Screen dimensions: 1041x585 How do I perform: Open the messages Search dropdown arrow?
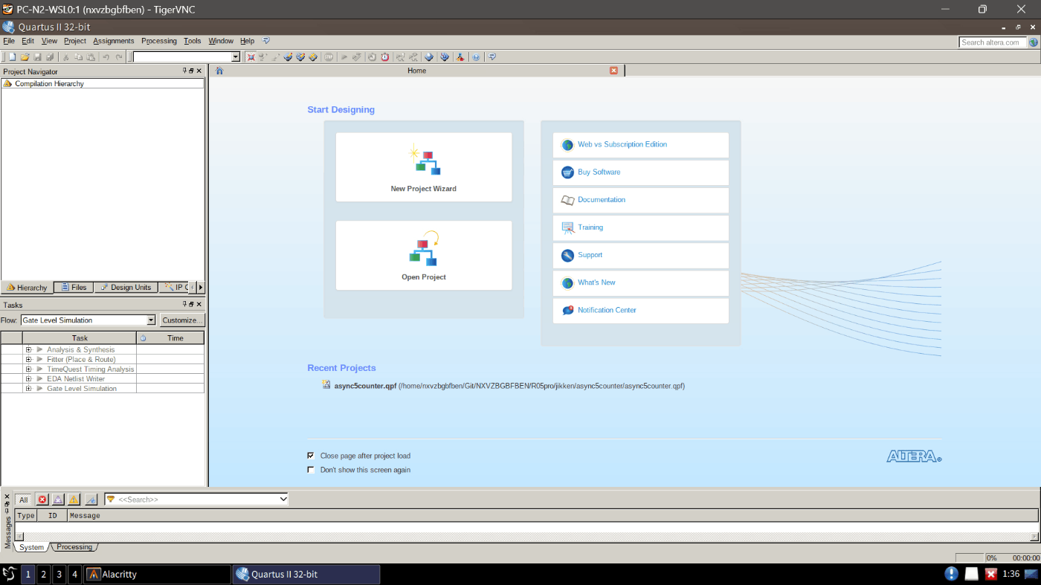(x=283, y=500)
